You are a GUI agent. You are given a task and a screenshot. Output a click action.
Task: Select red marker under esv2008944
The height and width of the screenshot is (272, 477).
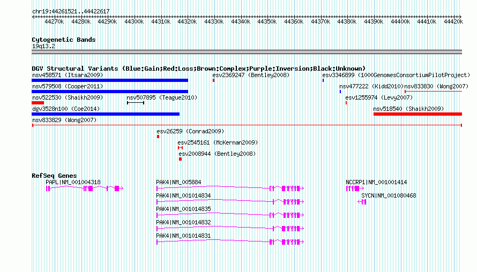click(181, 159)
